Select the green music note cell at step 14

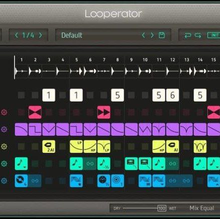pos(200,163)
